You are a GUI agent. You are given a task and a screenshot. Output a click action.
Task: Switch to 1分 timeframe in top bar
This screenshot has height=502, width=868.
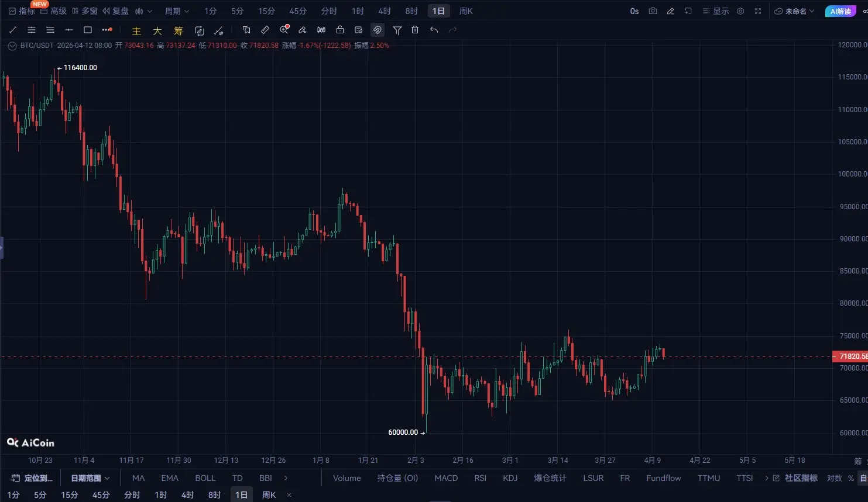coord(211,11)
